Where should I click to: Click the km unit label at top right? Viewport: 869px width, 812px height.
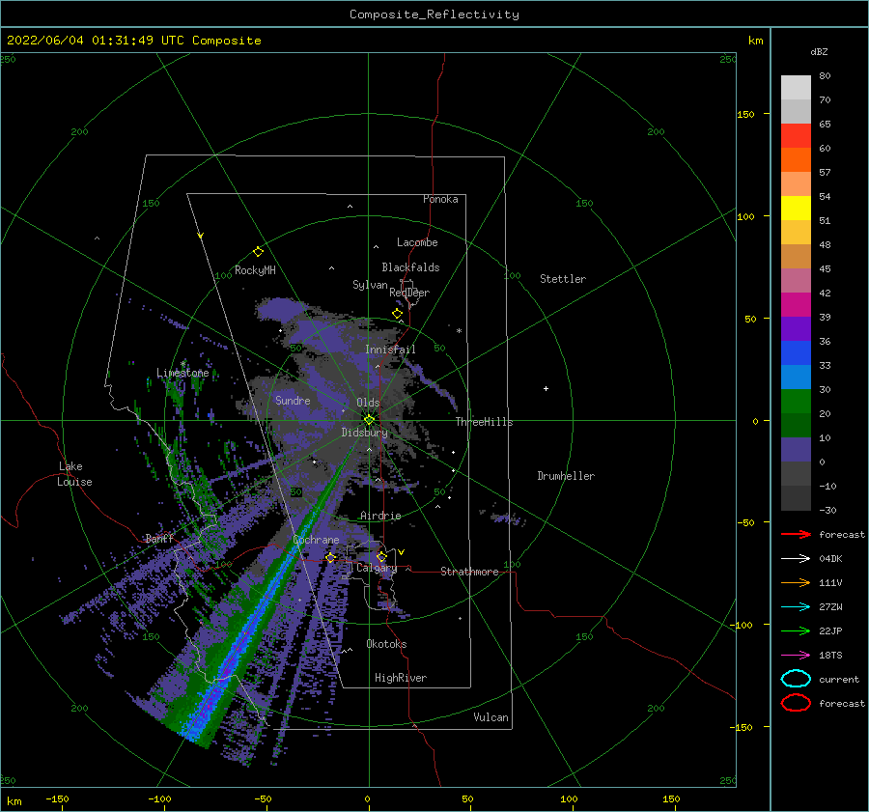point(755,41)
